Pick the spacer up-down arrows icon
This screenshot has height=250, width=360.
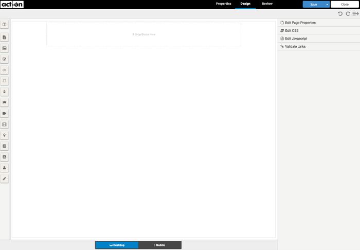coord(4,92)
